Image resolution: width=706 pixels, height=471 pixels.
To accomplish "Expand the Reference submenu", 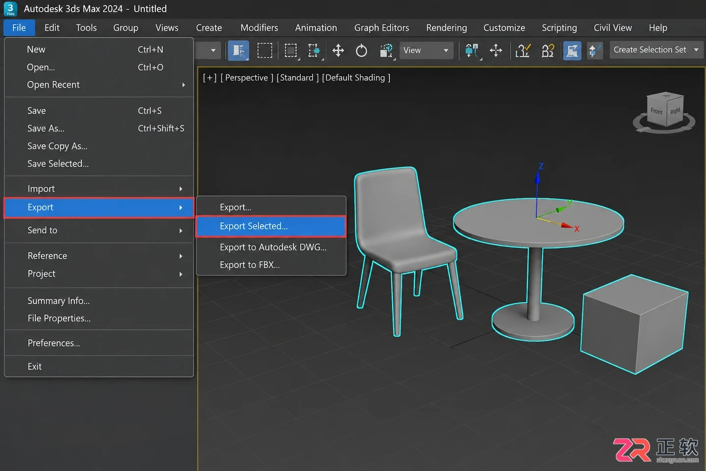I will tap(99, 256).
